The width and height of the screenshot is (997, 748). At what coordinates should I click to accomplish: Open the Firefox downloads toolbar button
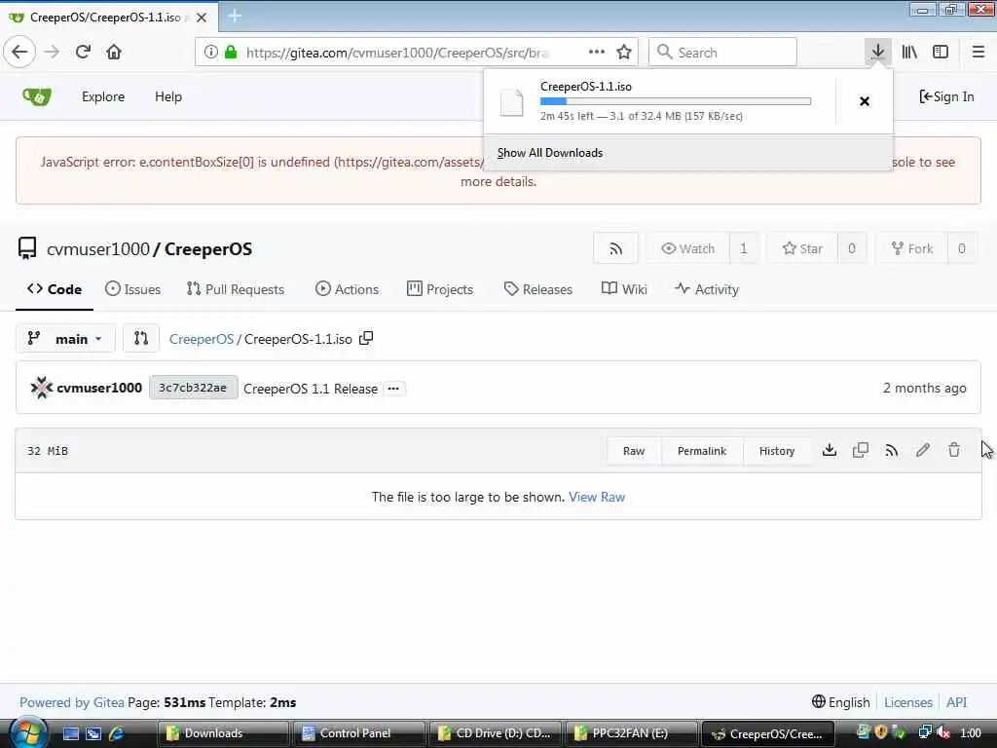[877, 53]
